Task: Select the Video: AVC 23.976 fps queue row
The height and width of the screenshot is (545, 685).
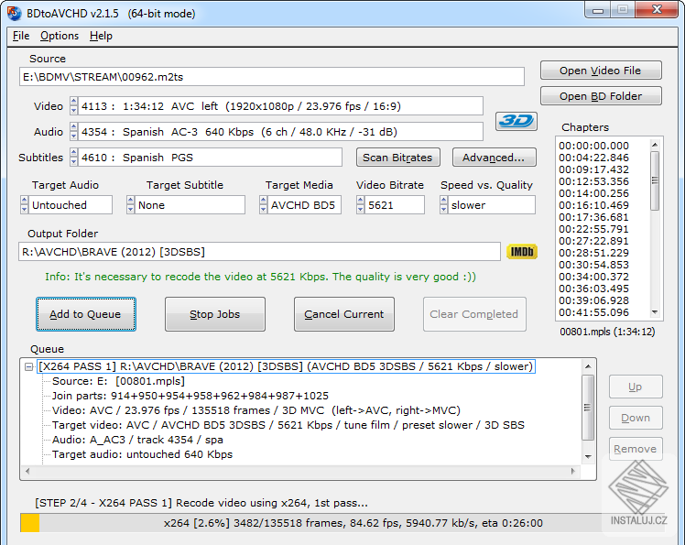Action: pos(256,410)
